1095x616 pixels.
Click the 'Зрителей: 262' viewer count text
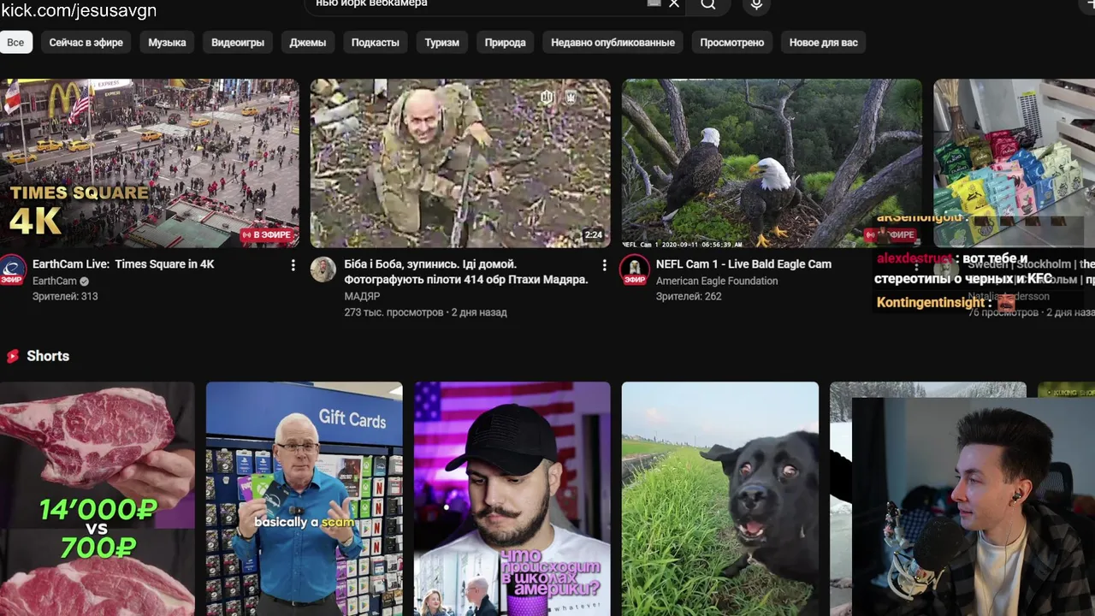689,296
